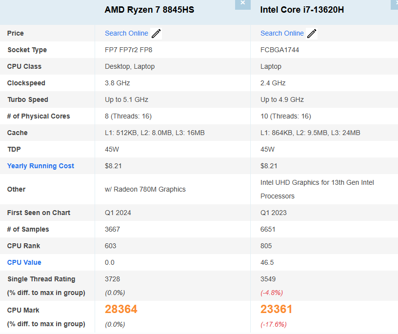The image size is (398, 334).
Task: Click the single thread rating 3728
Action: click(112, 279)
